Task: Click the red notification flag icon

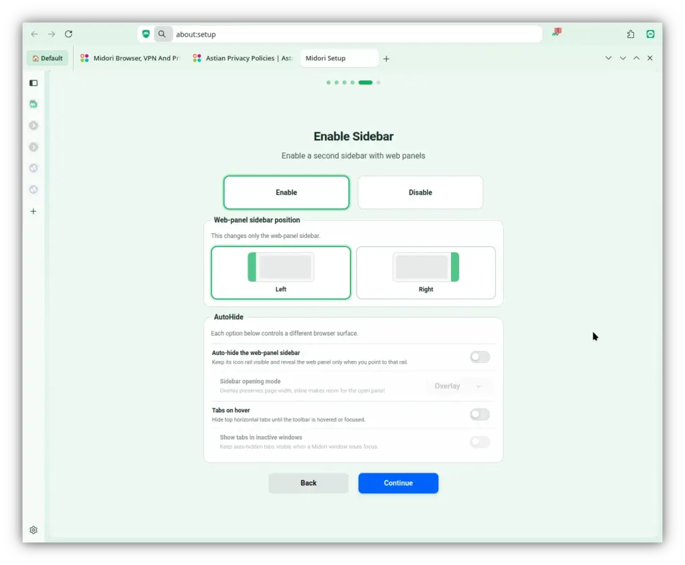Action: (x=557, y=32)
